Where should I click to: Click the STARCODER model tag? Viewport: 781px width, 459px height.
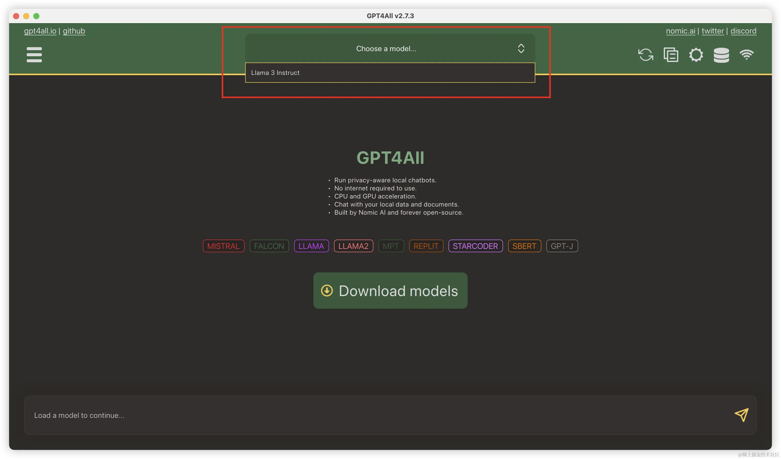tap(475, 246)
